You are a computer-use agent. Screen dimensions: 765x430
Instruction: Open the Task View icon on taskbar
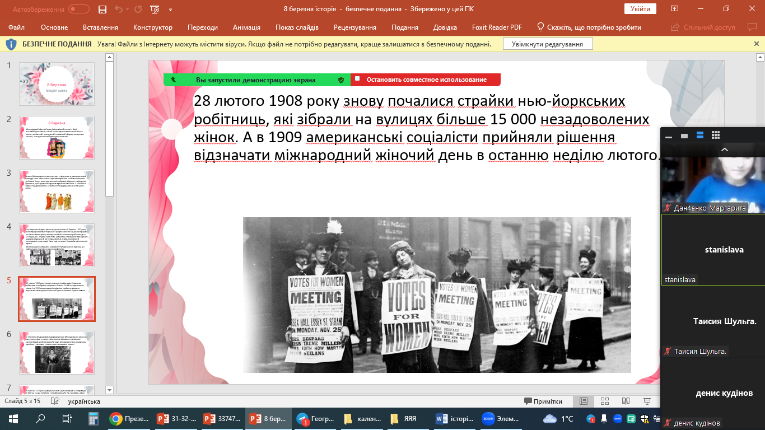(67, 418)
